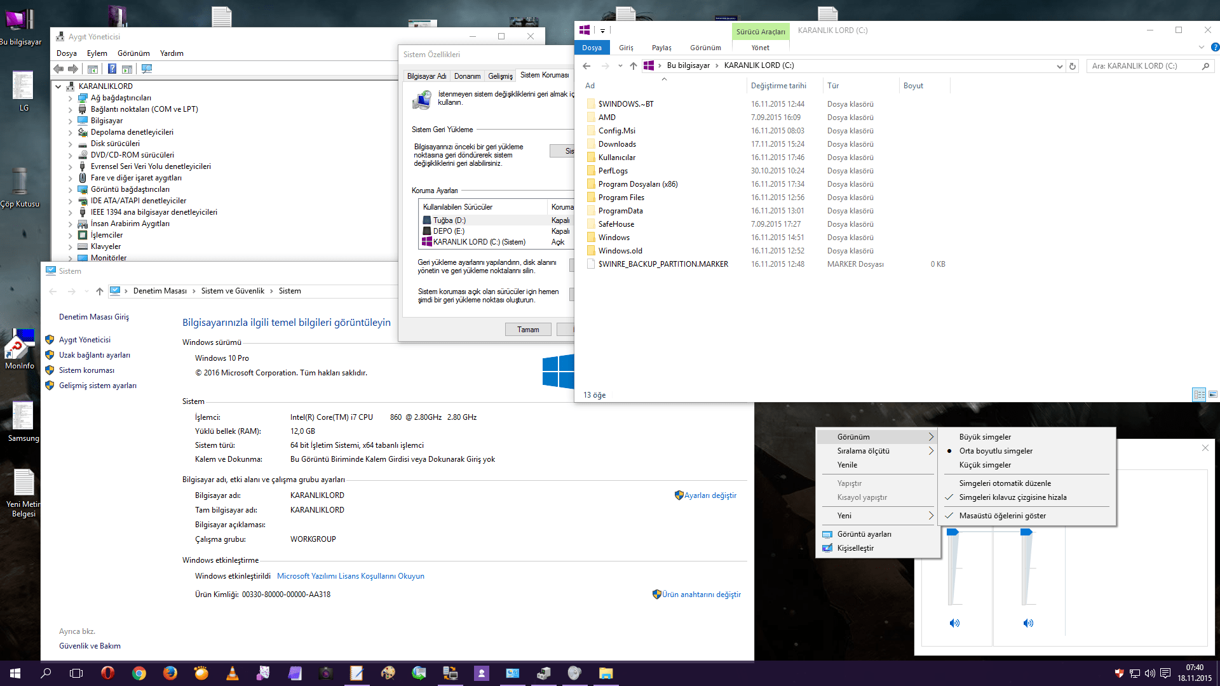Click the Tamam button
The image size is (1220, 686).
527,330
